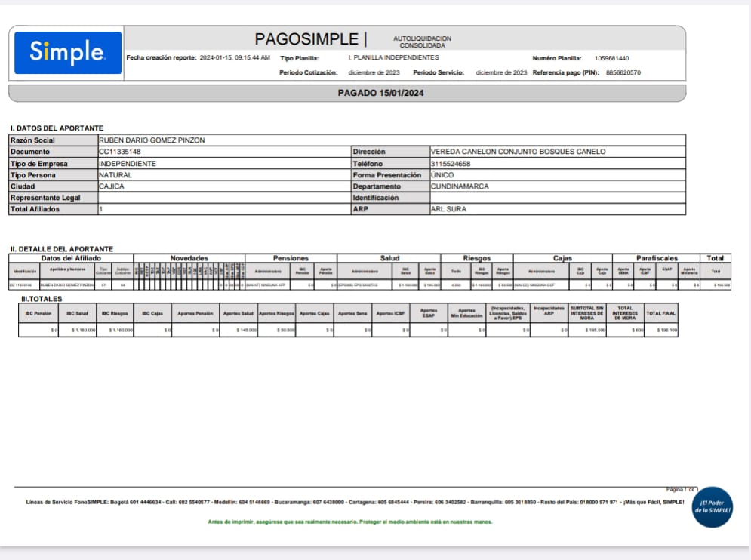Select the Dirección value Vereda Canelon
Image resolution: width=751 pixels, height=560 pixels.
point(518,152)
